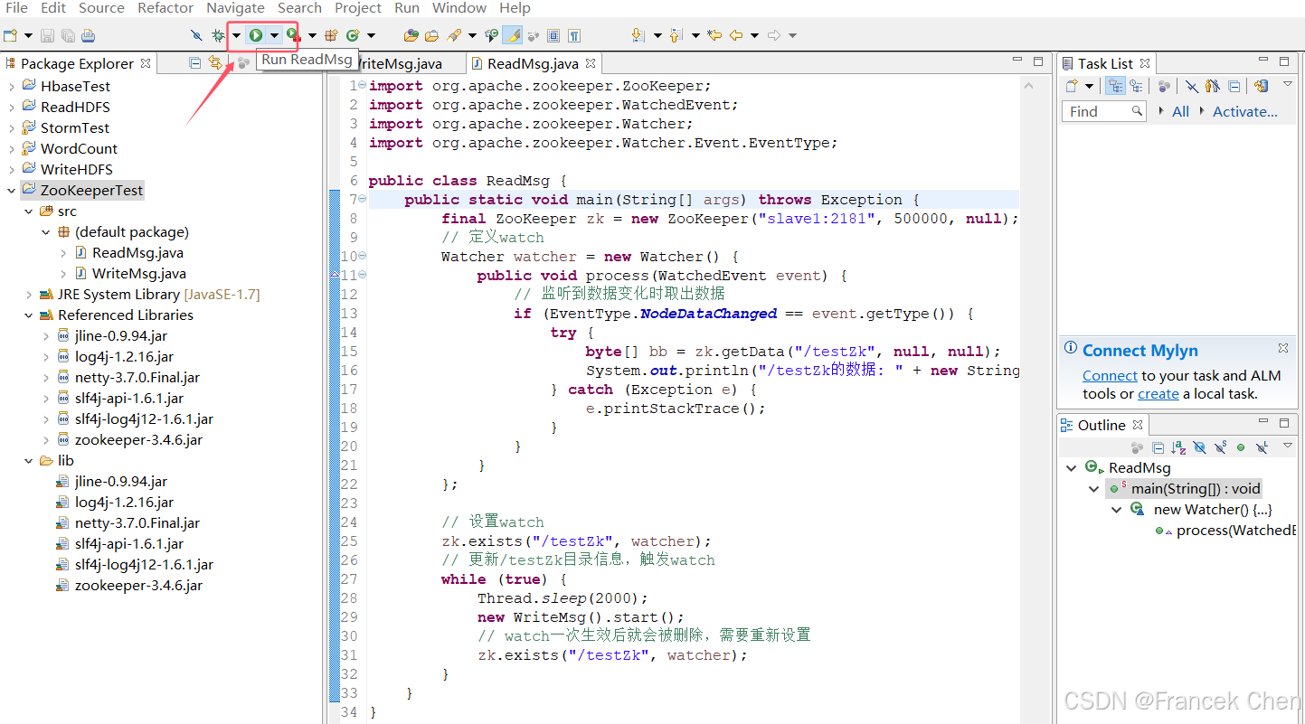Viewport: 1305px width, 724px height.
Task: Open the New wizard dropdown arrow in main toolbar
Action: click(28, 35)
